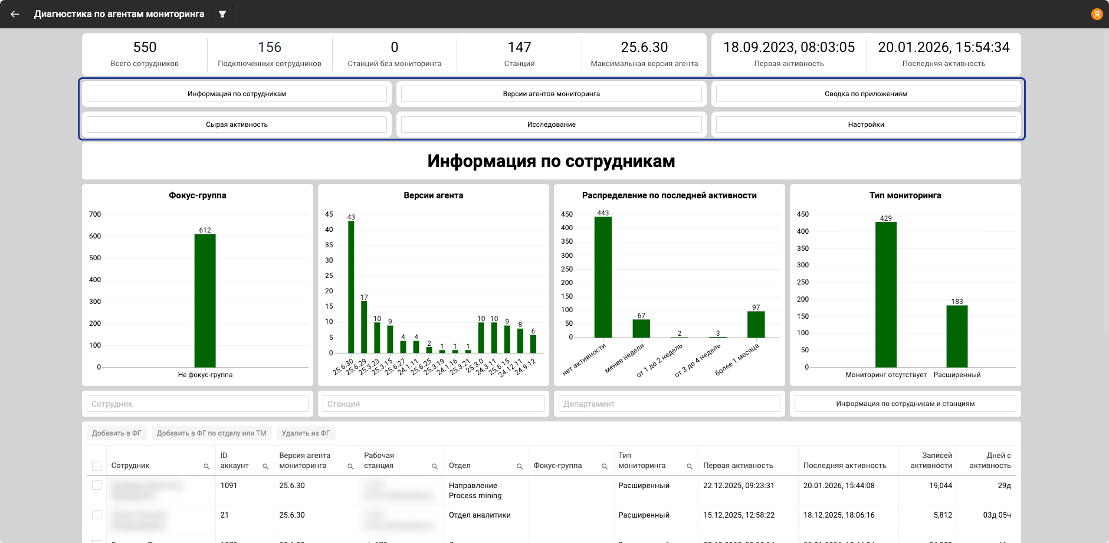Click Последняя активность date 20.01.2026 indicator
The width and height of the screenshot is (1109, 543).
pyautogui.click(x=944, y=54)
